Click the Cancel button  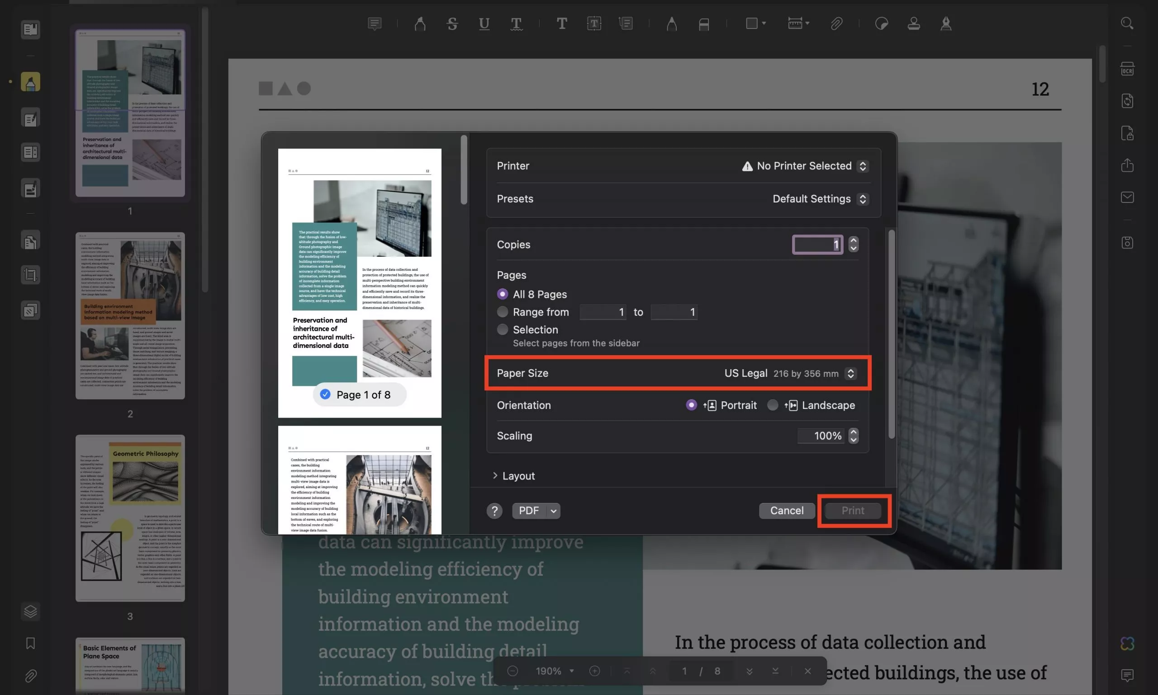786,511
